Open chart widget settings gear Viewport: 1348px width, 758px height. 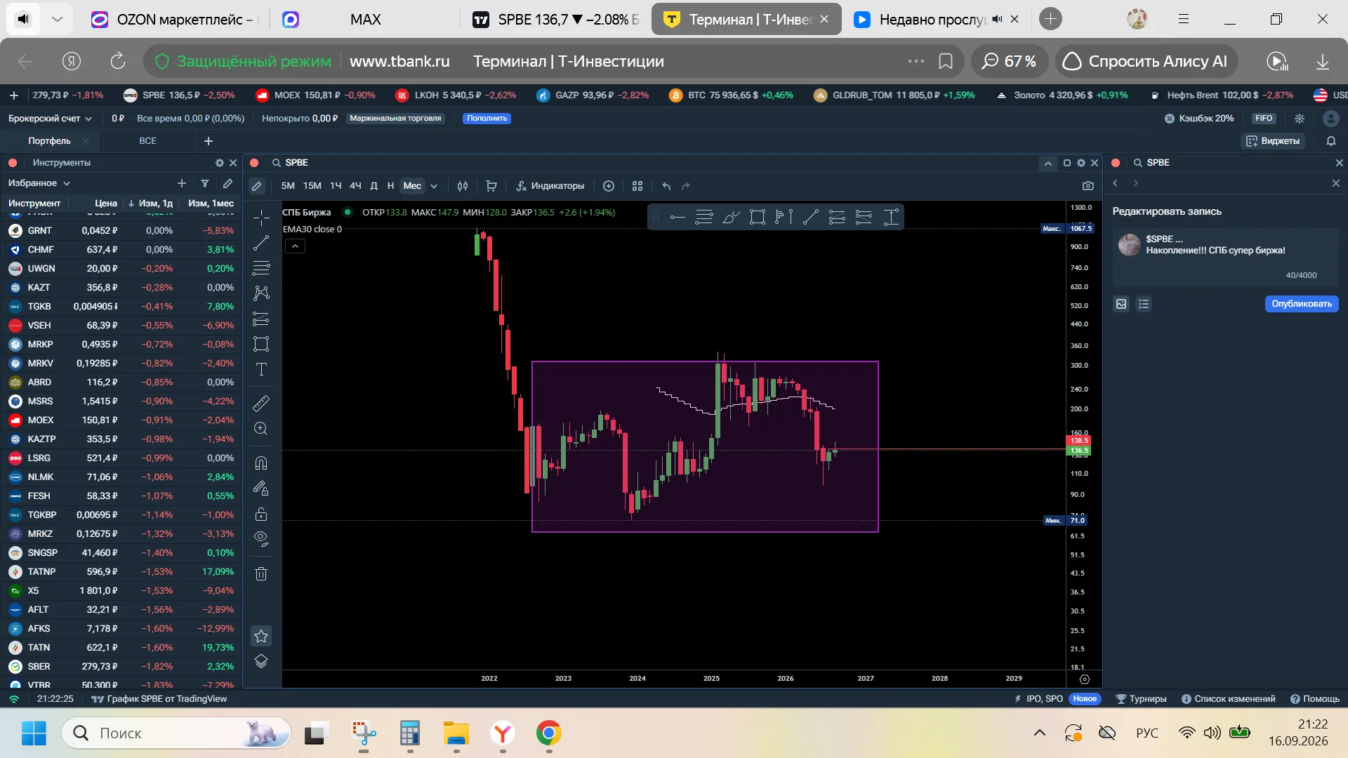coord(1081,163)
